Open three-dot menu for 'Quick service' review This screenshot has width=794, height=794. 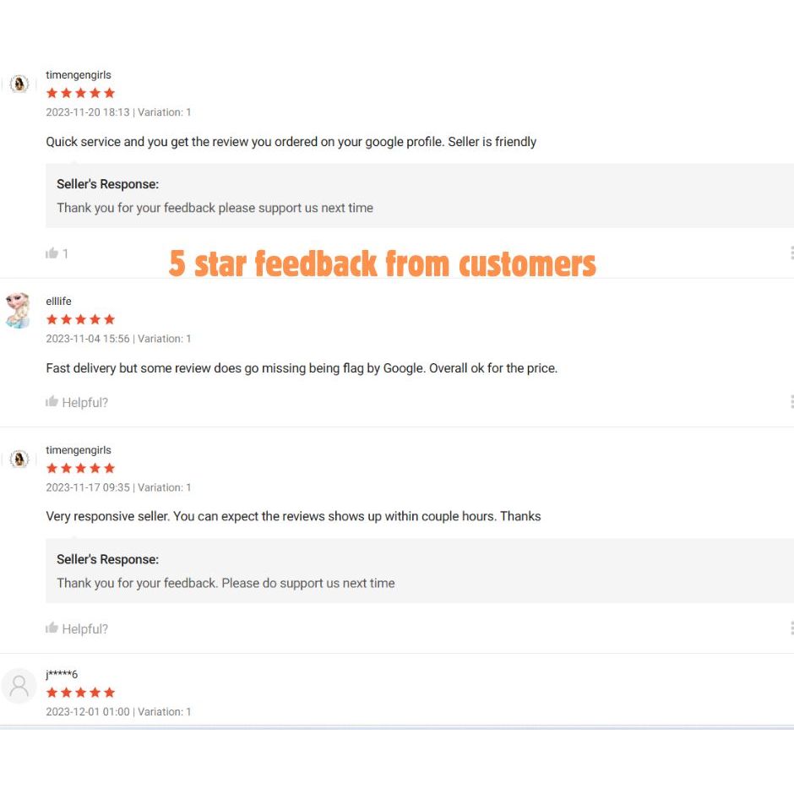(791, 253)
